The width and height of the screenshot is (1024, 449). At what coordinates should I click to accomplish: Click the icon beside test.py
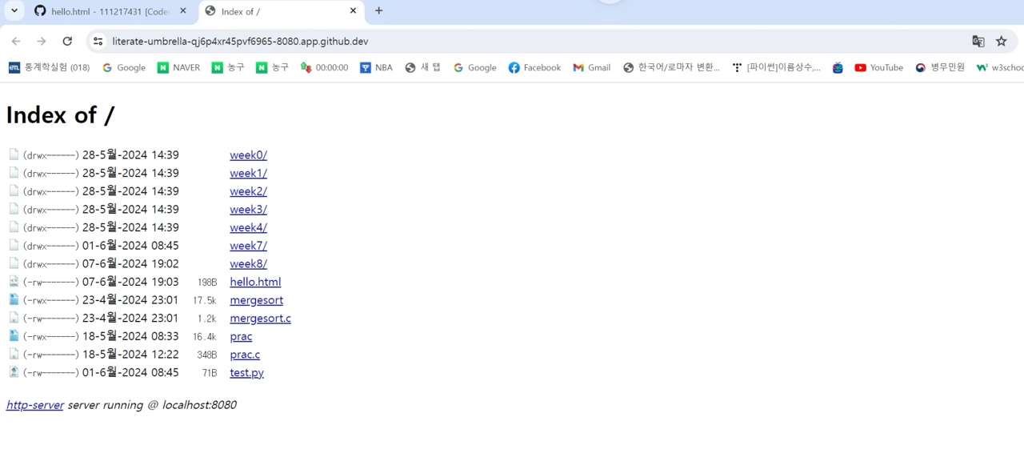tap(14, 372)
